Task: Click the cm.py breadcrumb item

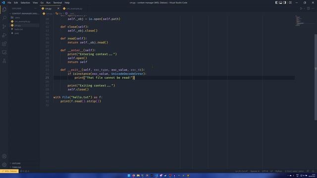Action: click(48, 13)
